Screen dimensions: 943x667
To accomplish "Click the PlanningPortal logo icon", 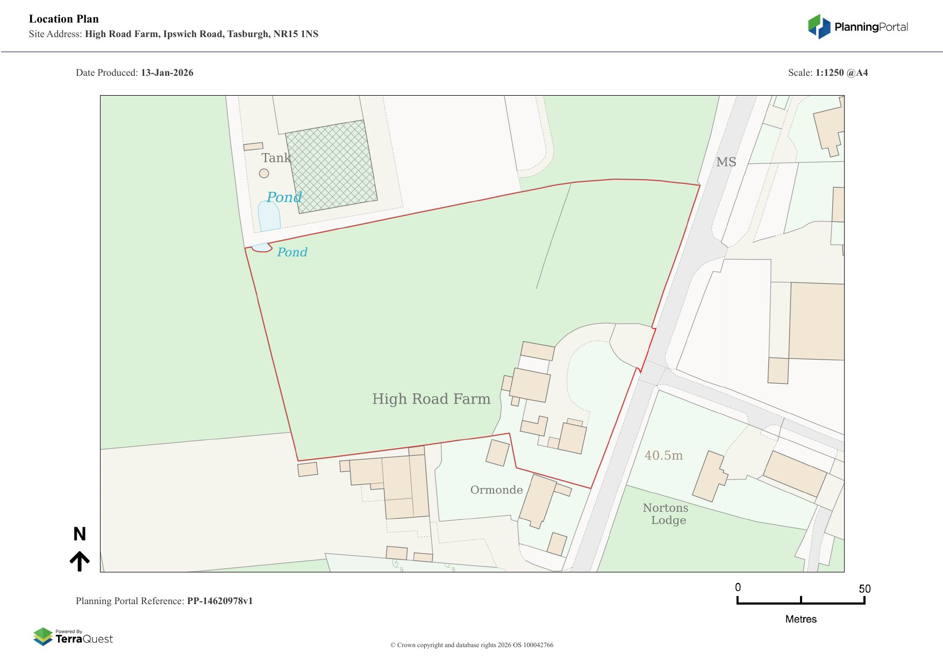I will click(x=819, y=26).
